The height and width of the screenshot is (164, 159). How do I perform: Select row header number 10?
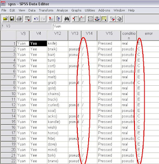(x=9, y=94)
